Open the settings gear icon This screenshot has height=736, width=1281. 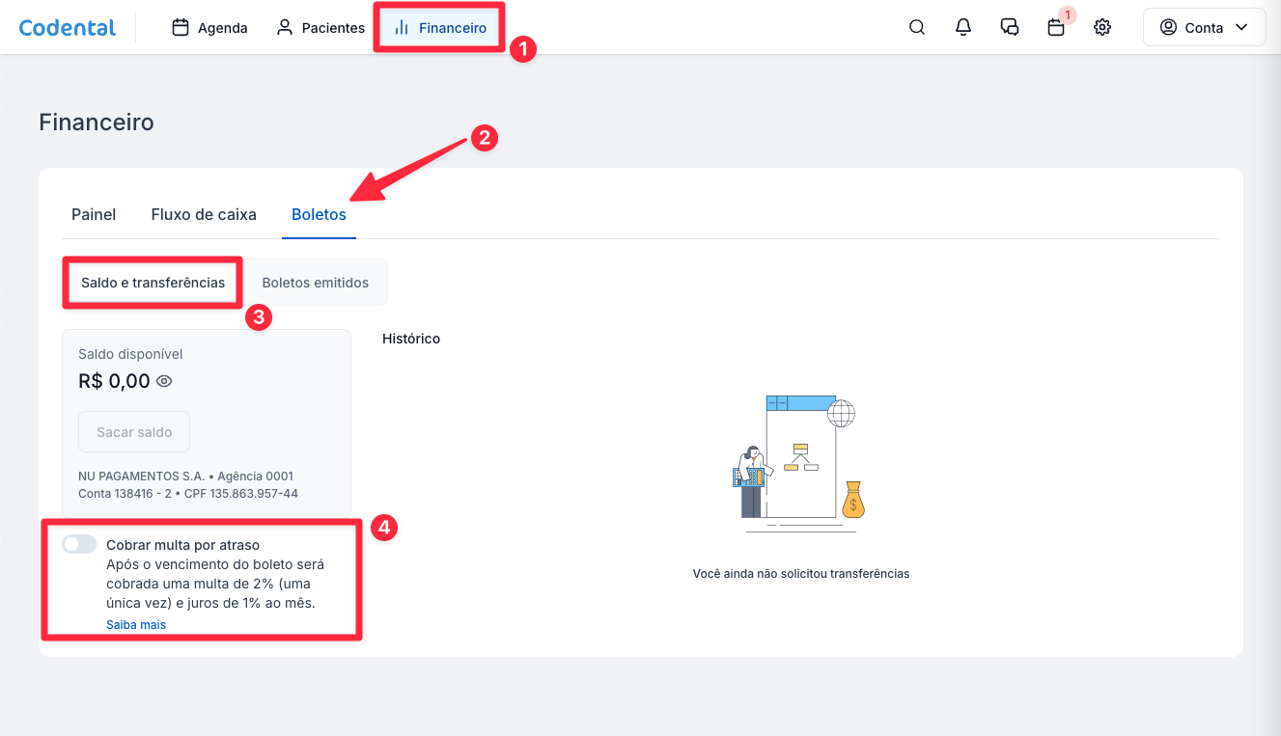coord(1102,27)
